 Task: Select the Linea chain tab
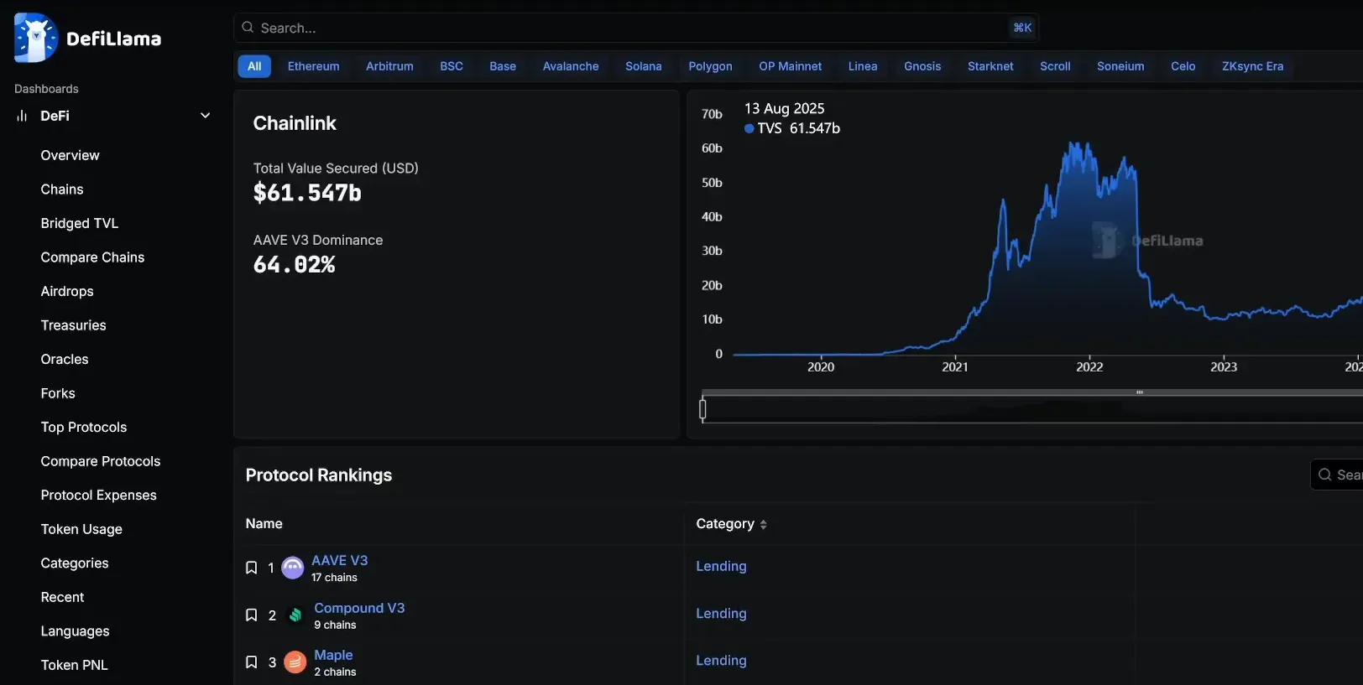pyautogui.click(x=863, y=66)
